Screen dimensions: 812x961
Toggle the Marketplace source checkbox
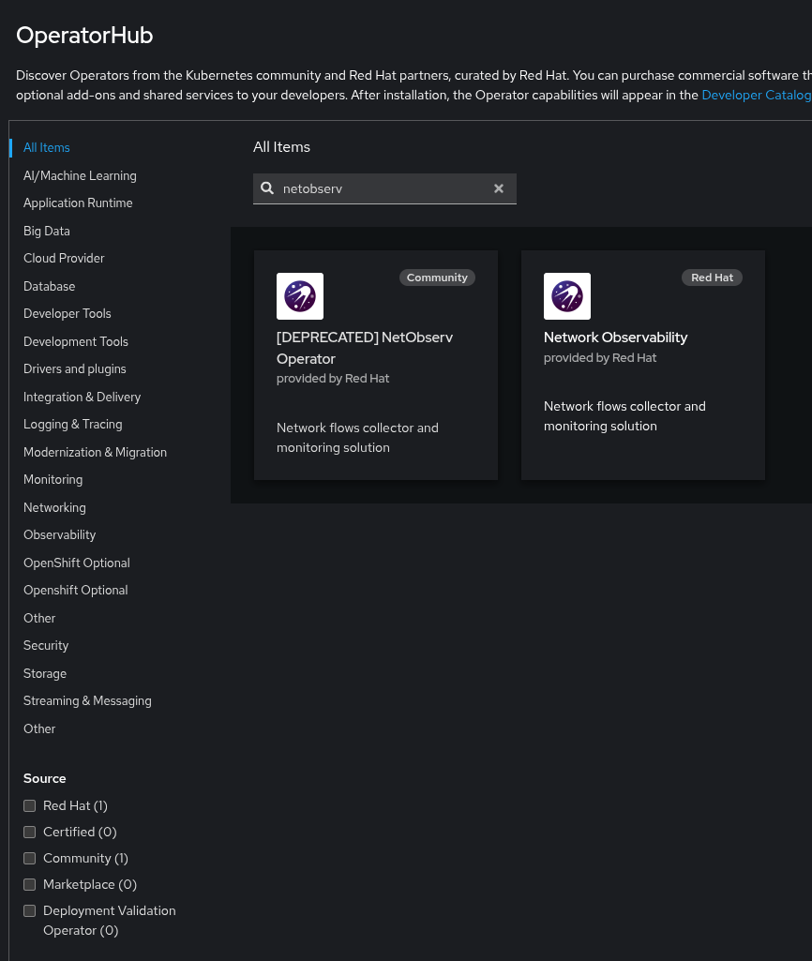(x=30, y=885)
